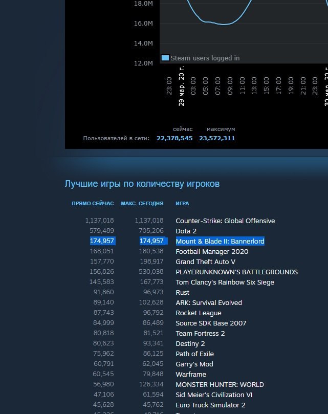Click the 15:00 time axis label

266,86
